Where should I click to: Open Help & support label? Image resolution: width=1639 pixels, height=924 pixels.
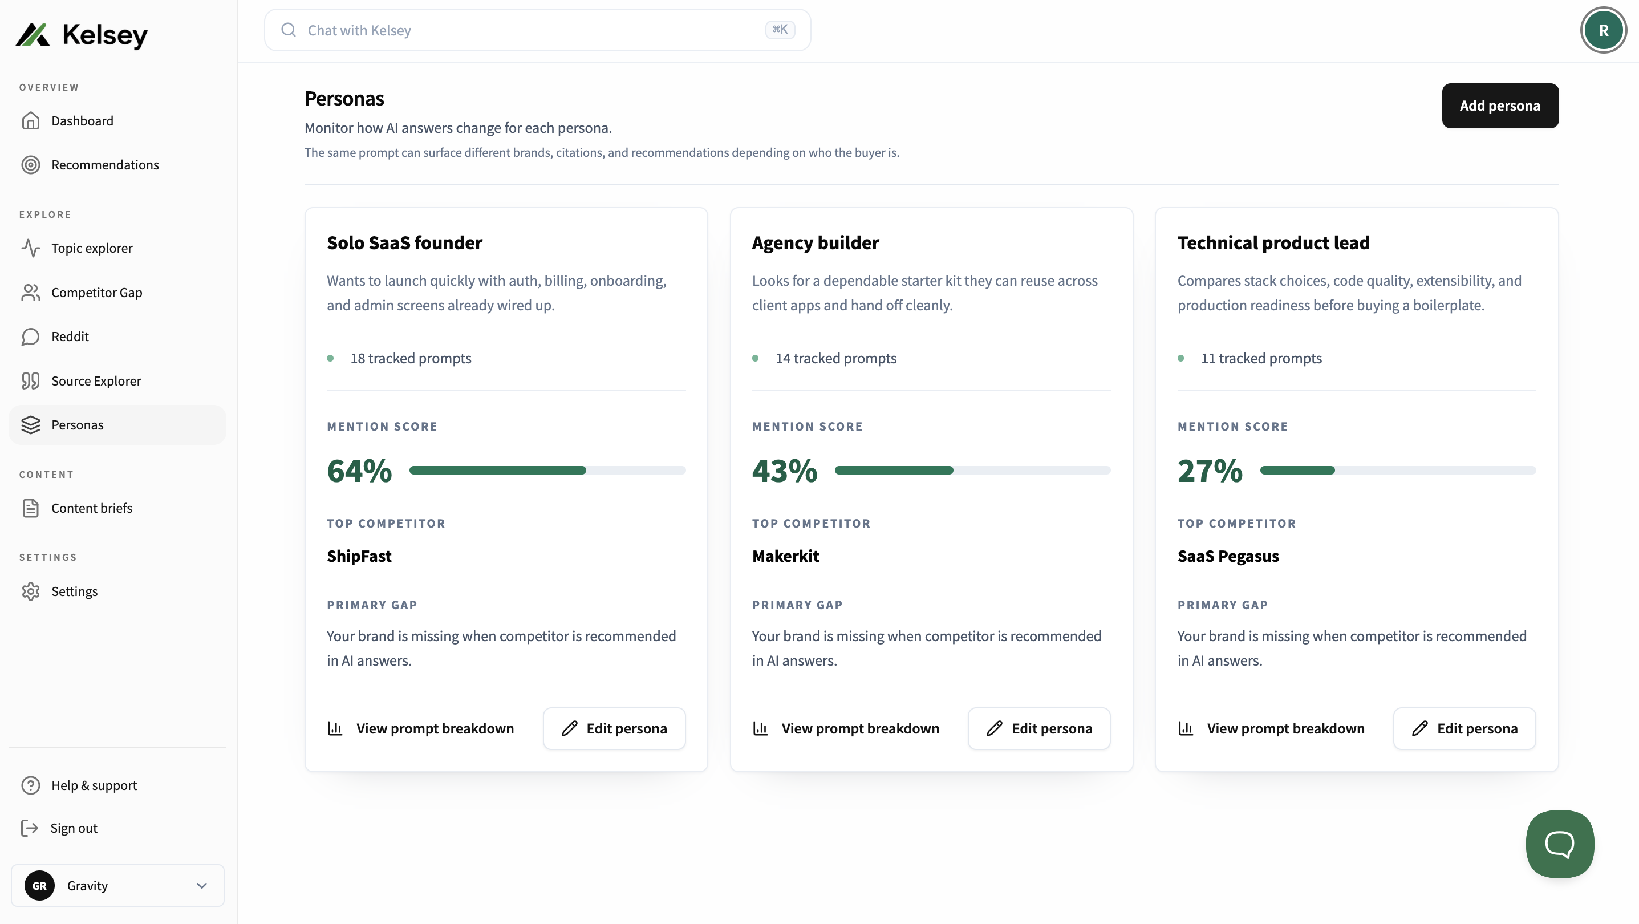click(94, 785)
